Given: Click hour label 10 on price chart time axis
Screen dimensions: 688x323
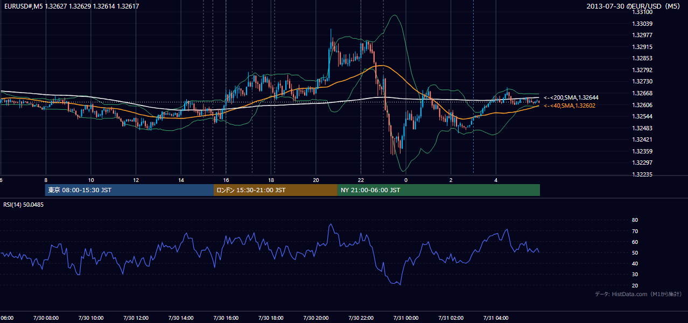Looking at the screenshot, I should point(91,180).
